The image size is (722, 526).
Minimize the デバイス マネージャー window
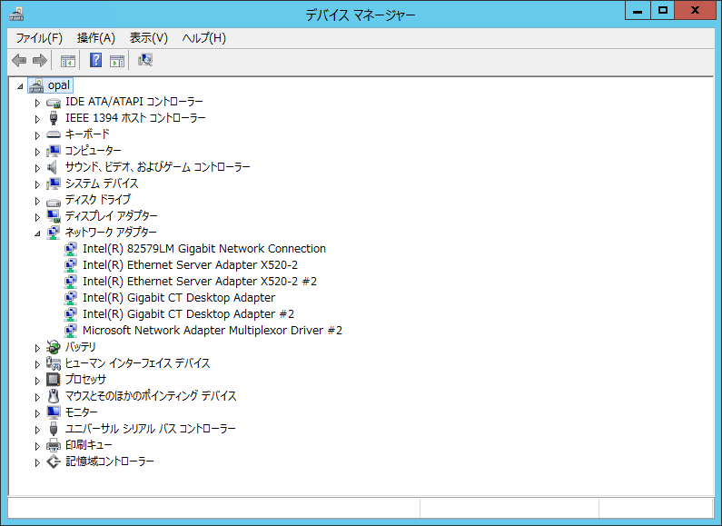point(638,11)
